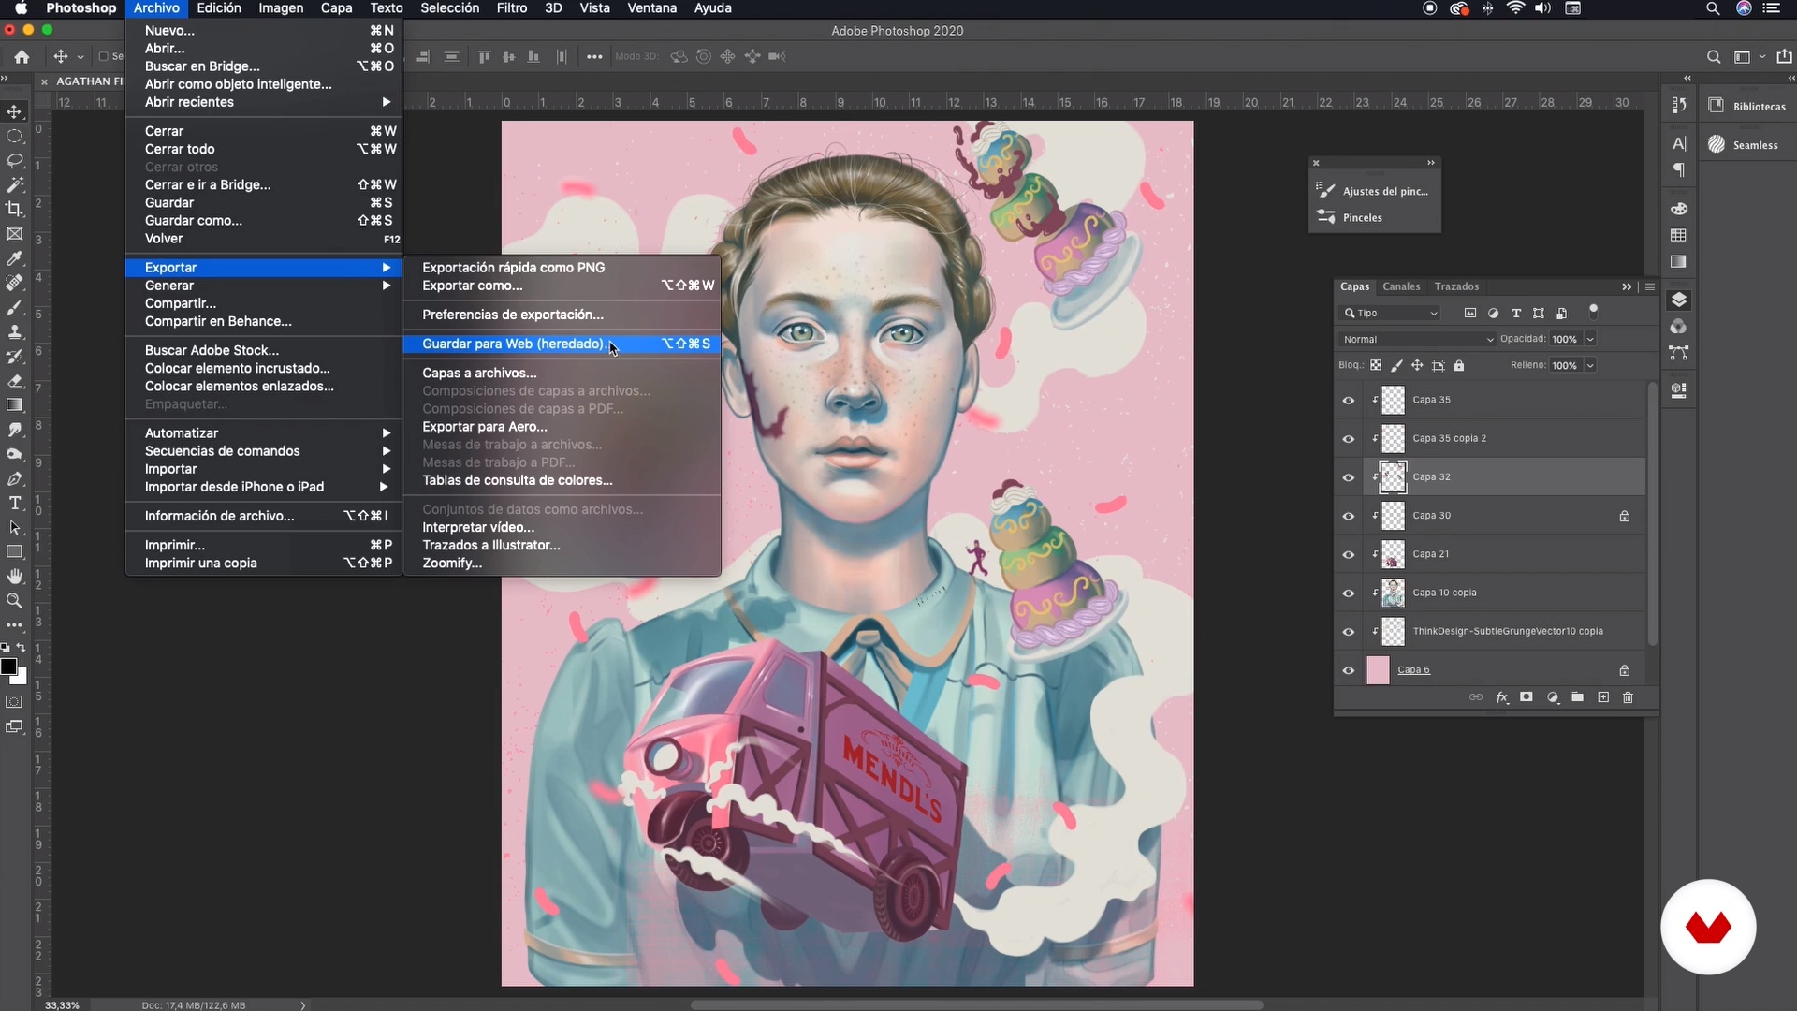Click the zoom percentage field 33,33%

[62, 1005]
